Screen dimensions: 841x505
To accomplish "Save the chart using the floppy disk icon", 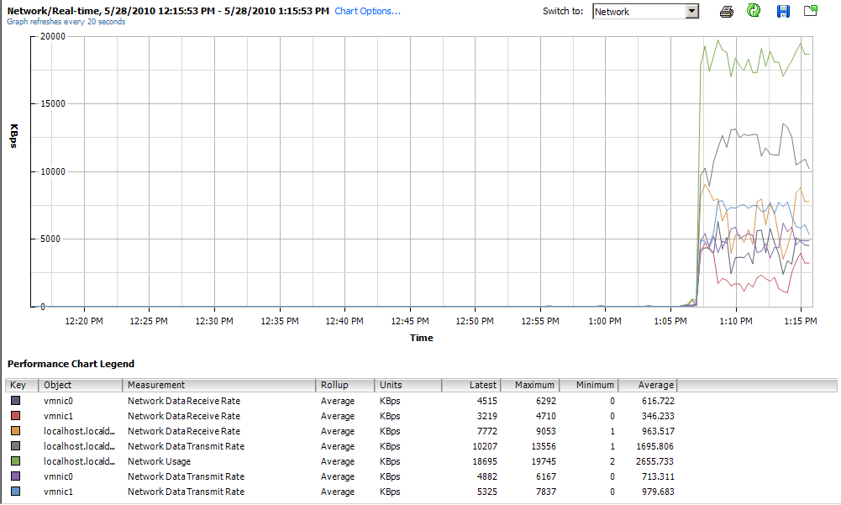I will [x=783, y=12].
